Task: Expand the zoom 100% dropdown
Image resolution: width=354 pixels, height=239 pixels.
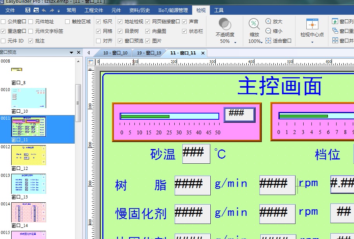Action: 262,42
